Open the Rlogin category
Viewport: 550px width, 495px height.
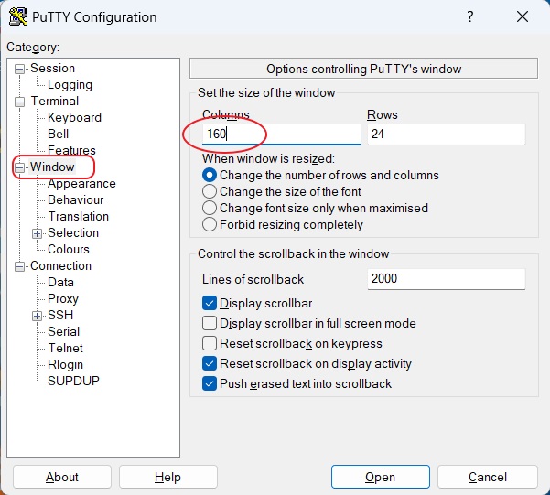[x=65, y=364]
